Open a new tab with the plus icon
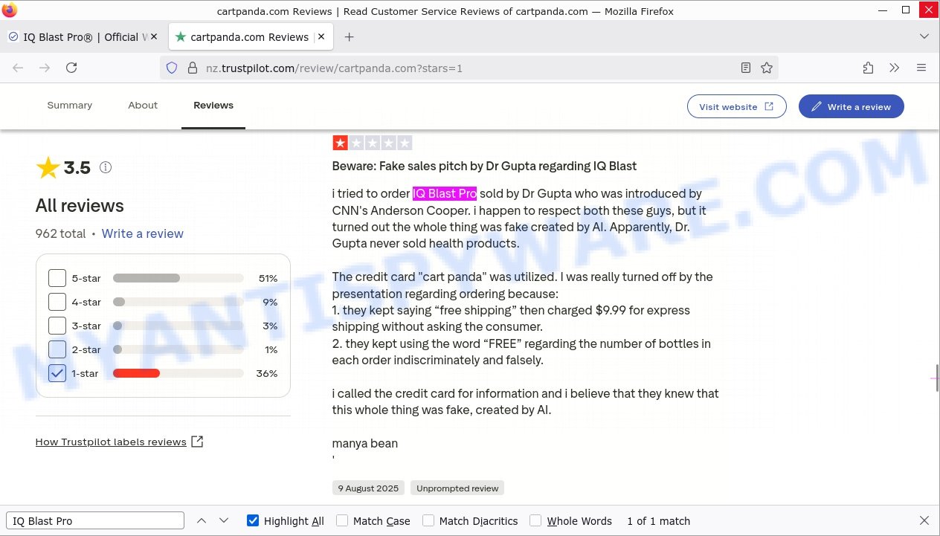 click(349, 37)
